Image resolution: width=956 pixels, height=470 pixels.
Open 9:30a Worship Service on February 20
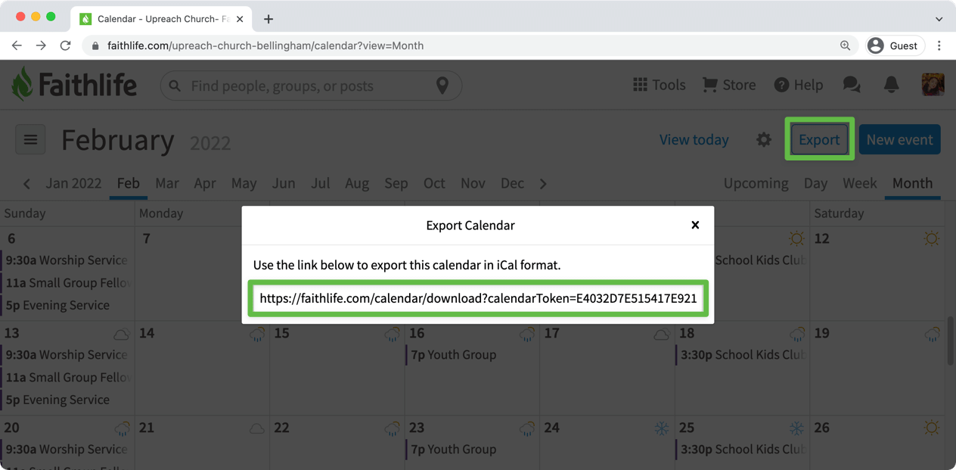pyautogui.click(x=67, y=450)
